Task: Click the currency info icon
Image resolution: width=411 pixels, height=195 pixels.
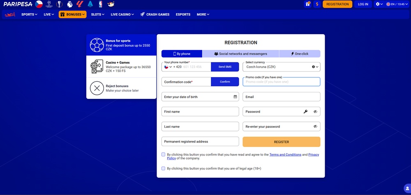Action: (x=313, y=67)
